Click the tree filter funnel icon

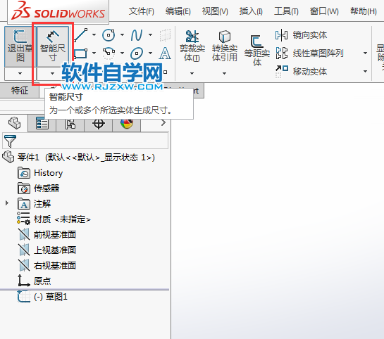10,141
